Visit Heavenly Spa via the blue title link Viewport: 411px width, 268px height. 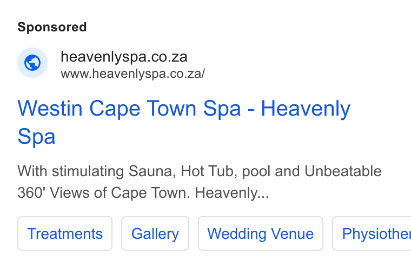(184, 122)
